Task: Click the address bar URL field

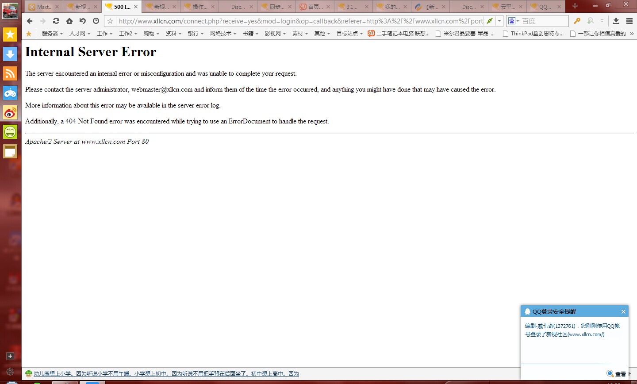Action: coord(300,21)
